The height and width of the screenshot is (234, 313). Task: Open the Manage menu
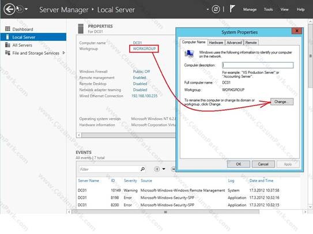(250, 9)
